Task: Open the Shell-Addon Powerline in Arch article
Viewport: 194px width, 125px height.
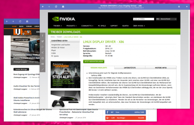Action: (26, 99)
